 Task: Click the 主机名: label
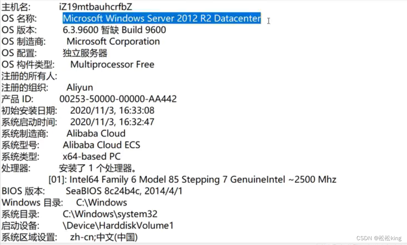[16, 7]
